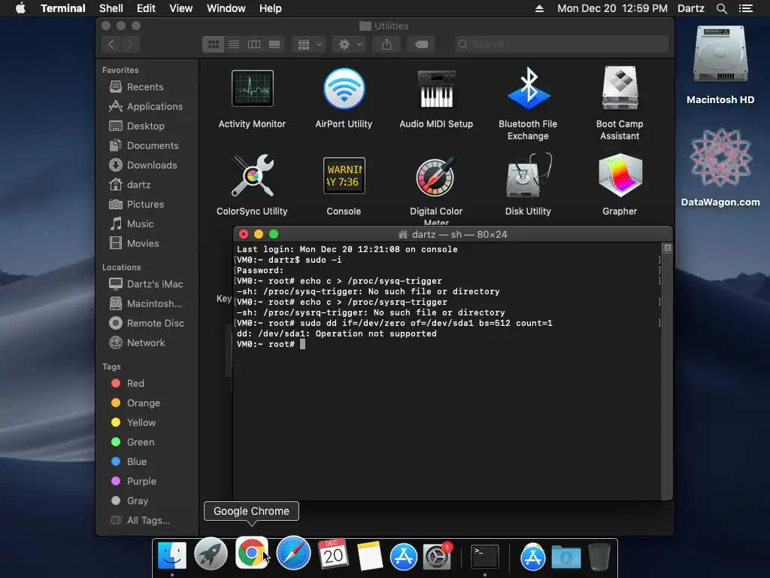This screenshot has width=770, height=578.
Task: Open Applications stack icon in the Dock
Action: point(532,557)
